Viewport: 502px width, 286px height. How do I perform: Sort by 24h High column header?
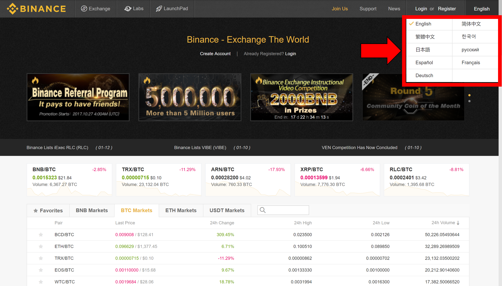tap(303, 223)
